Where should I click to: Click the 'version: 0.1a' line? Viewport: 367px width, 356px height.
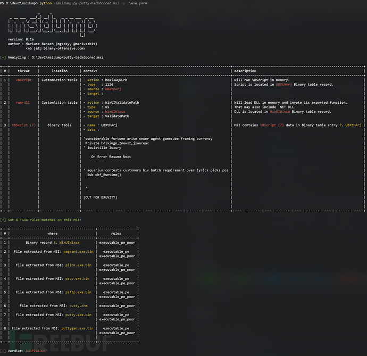click(21, 39)
